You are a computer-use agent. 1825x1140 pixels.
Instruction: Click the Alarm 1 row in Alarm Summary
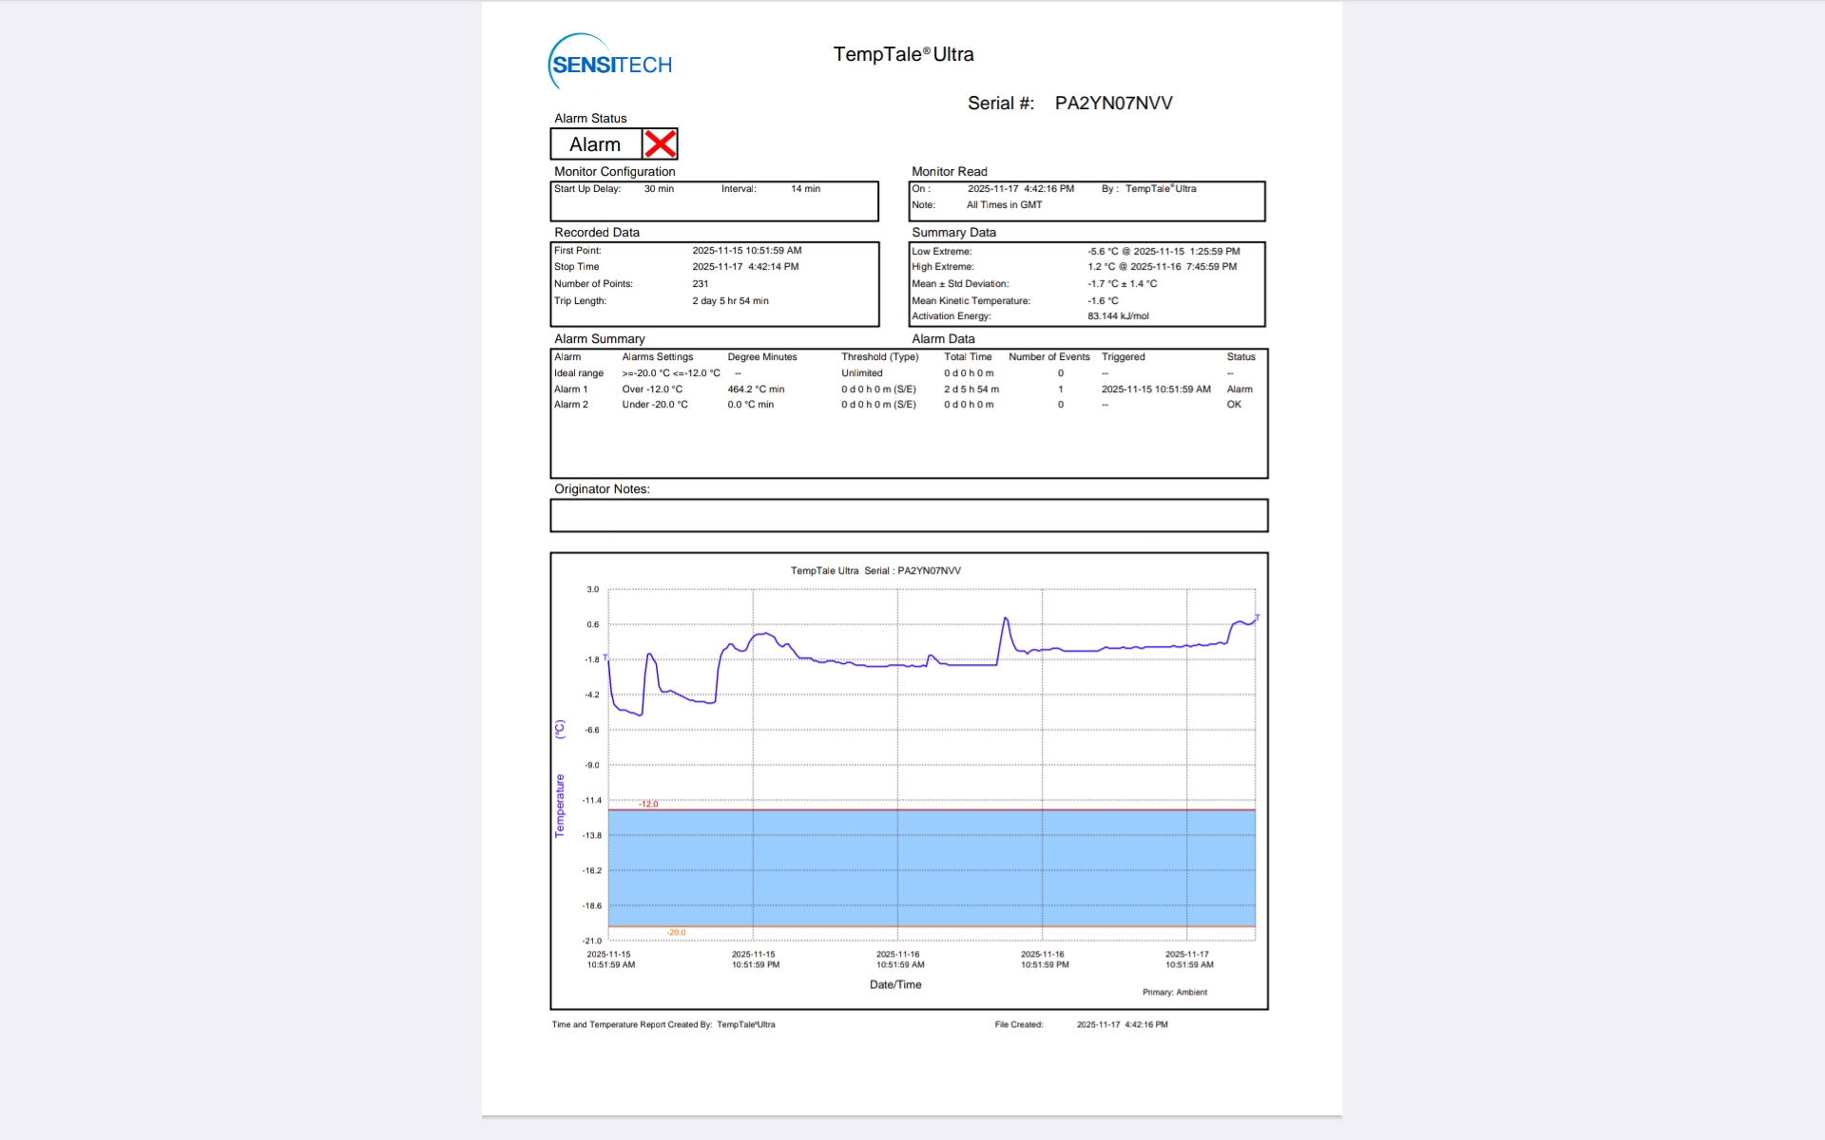tap(571, 389)
